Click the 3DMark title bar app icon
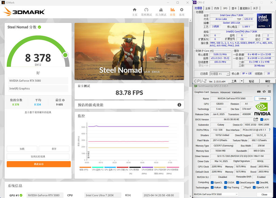The height and width of the screenshot is (198, 276). 3,2
